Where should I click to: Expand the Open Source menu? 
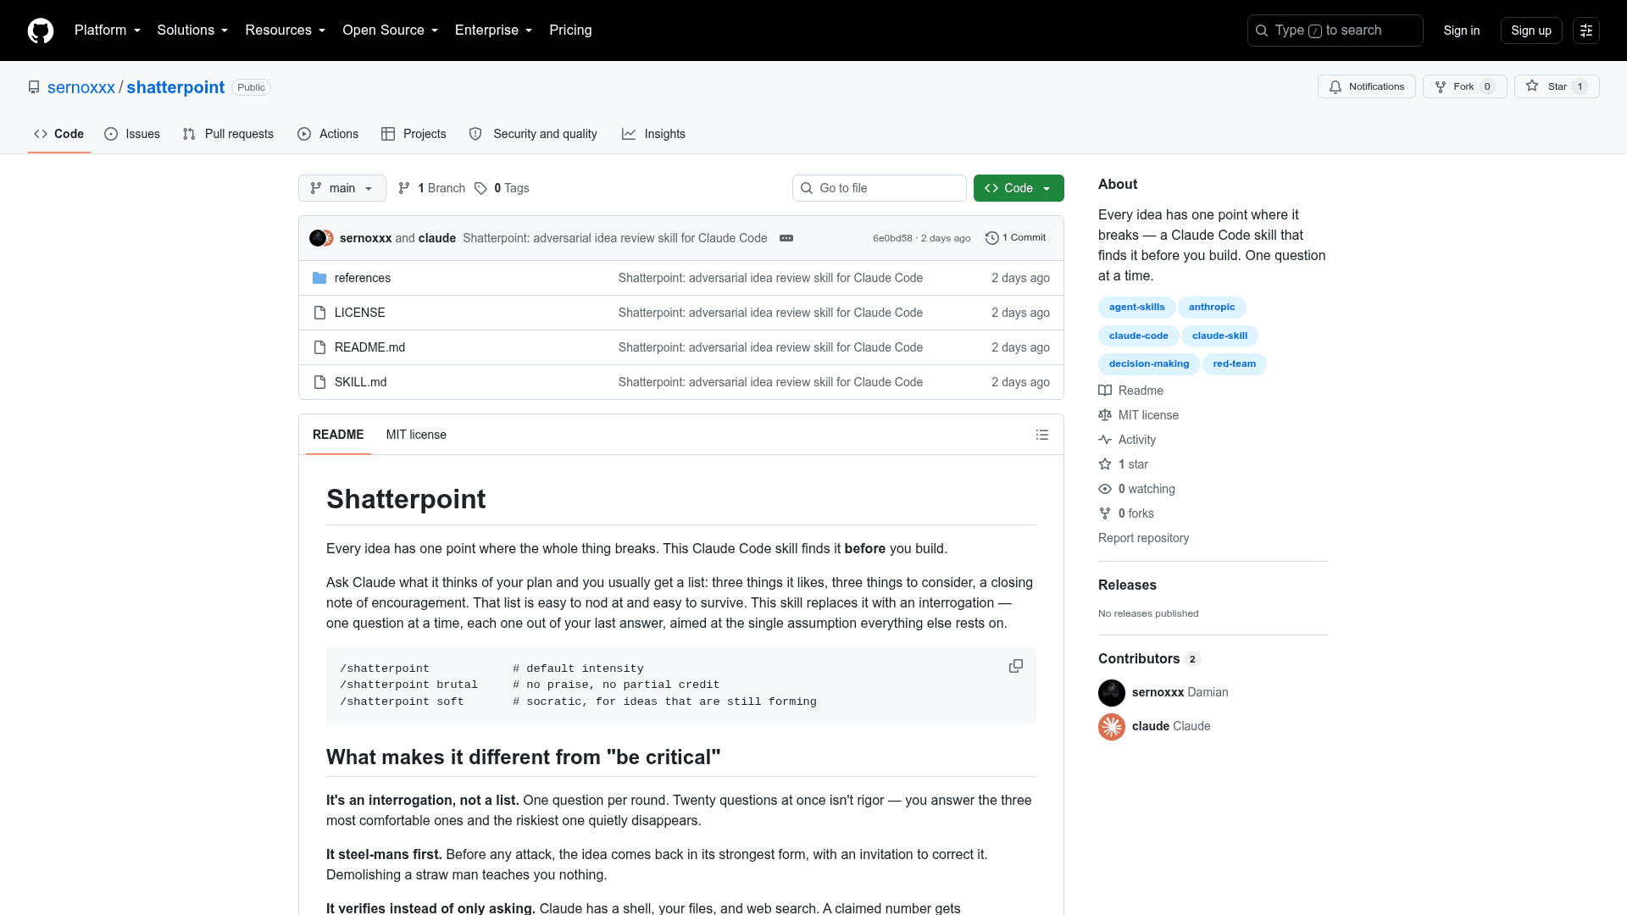(x=391, y=30)
